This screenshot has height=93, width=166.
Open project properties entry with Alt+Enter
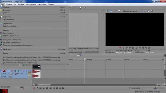pos(34,49)
